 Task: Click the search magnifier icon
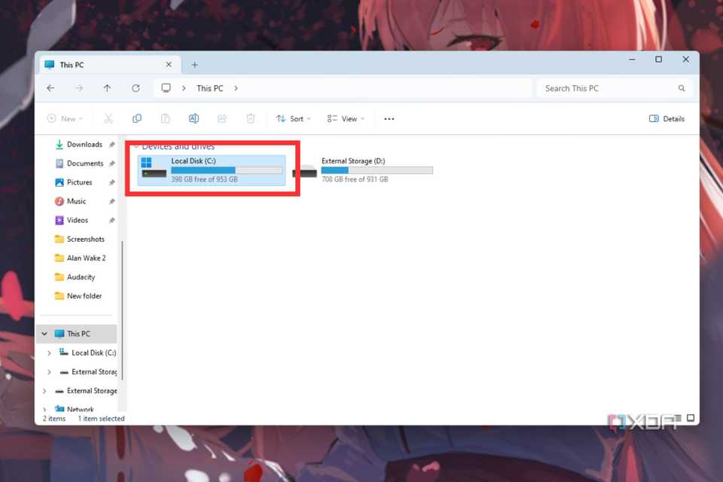click(682, 88)
